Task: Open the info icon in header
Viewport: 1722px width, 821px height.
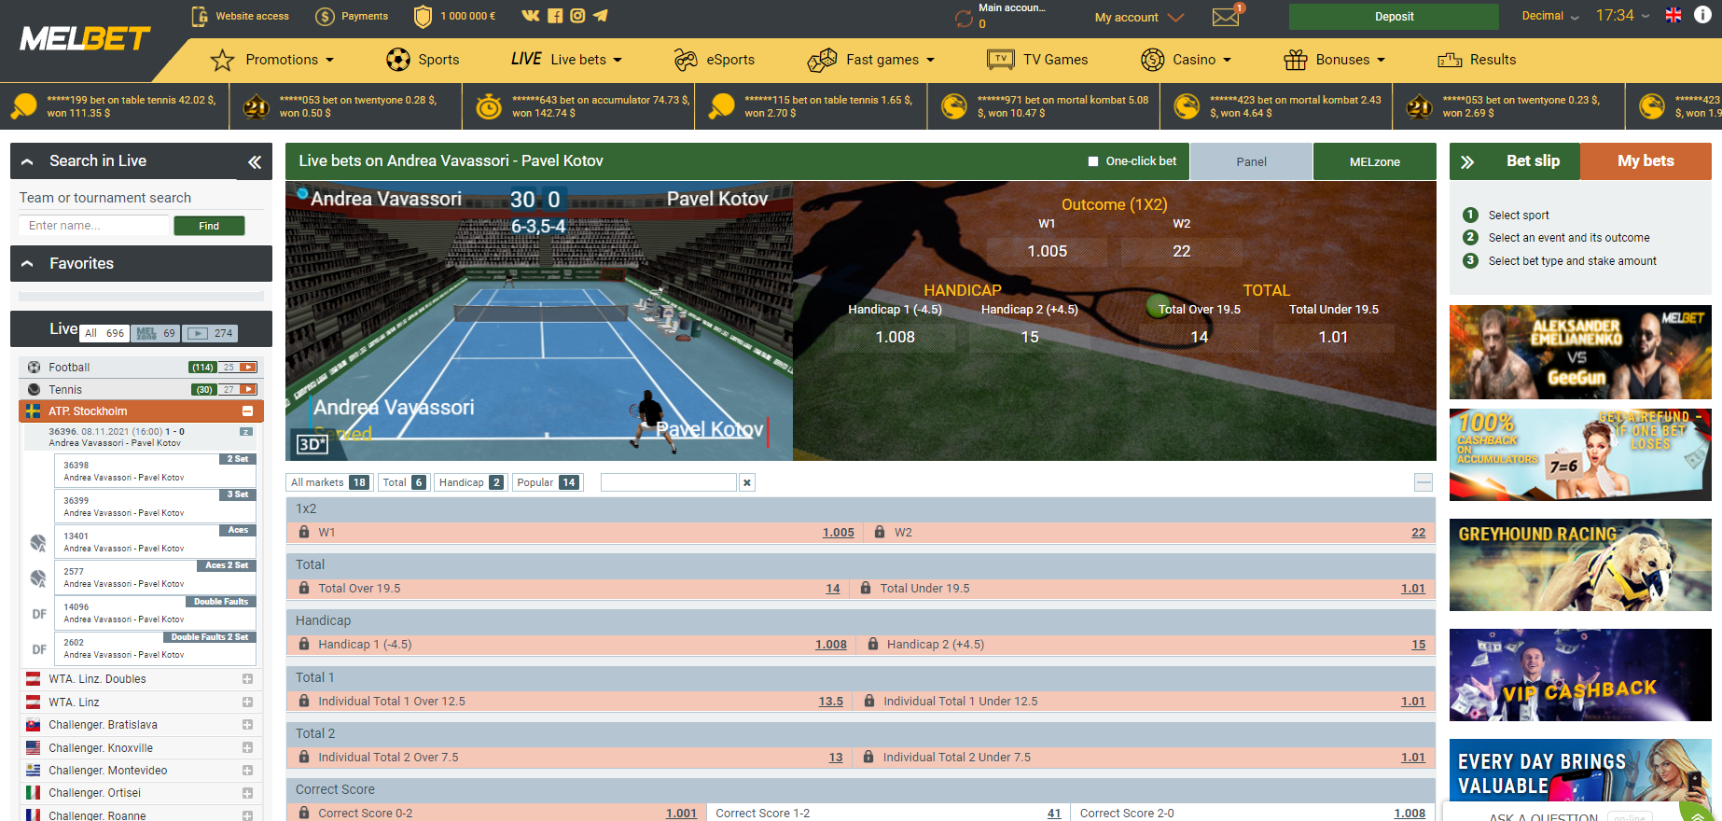Action: tap(1702, 15)
